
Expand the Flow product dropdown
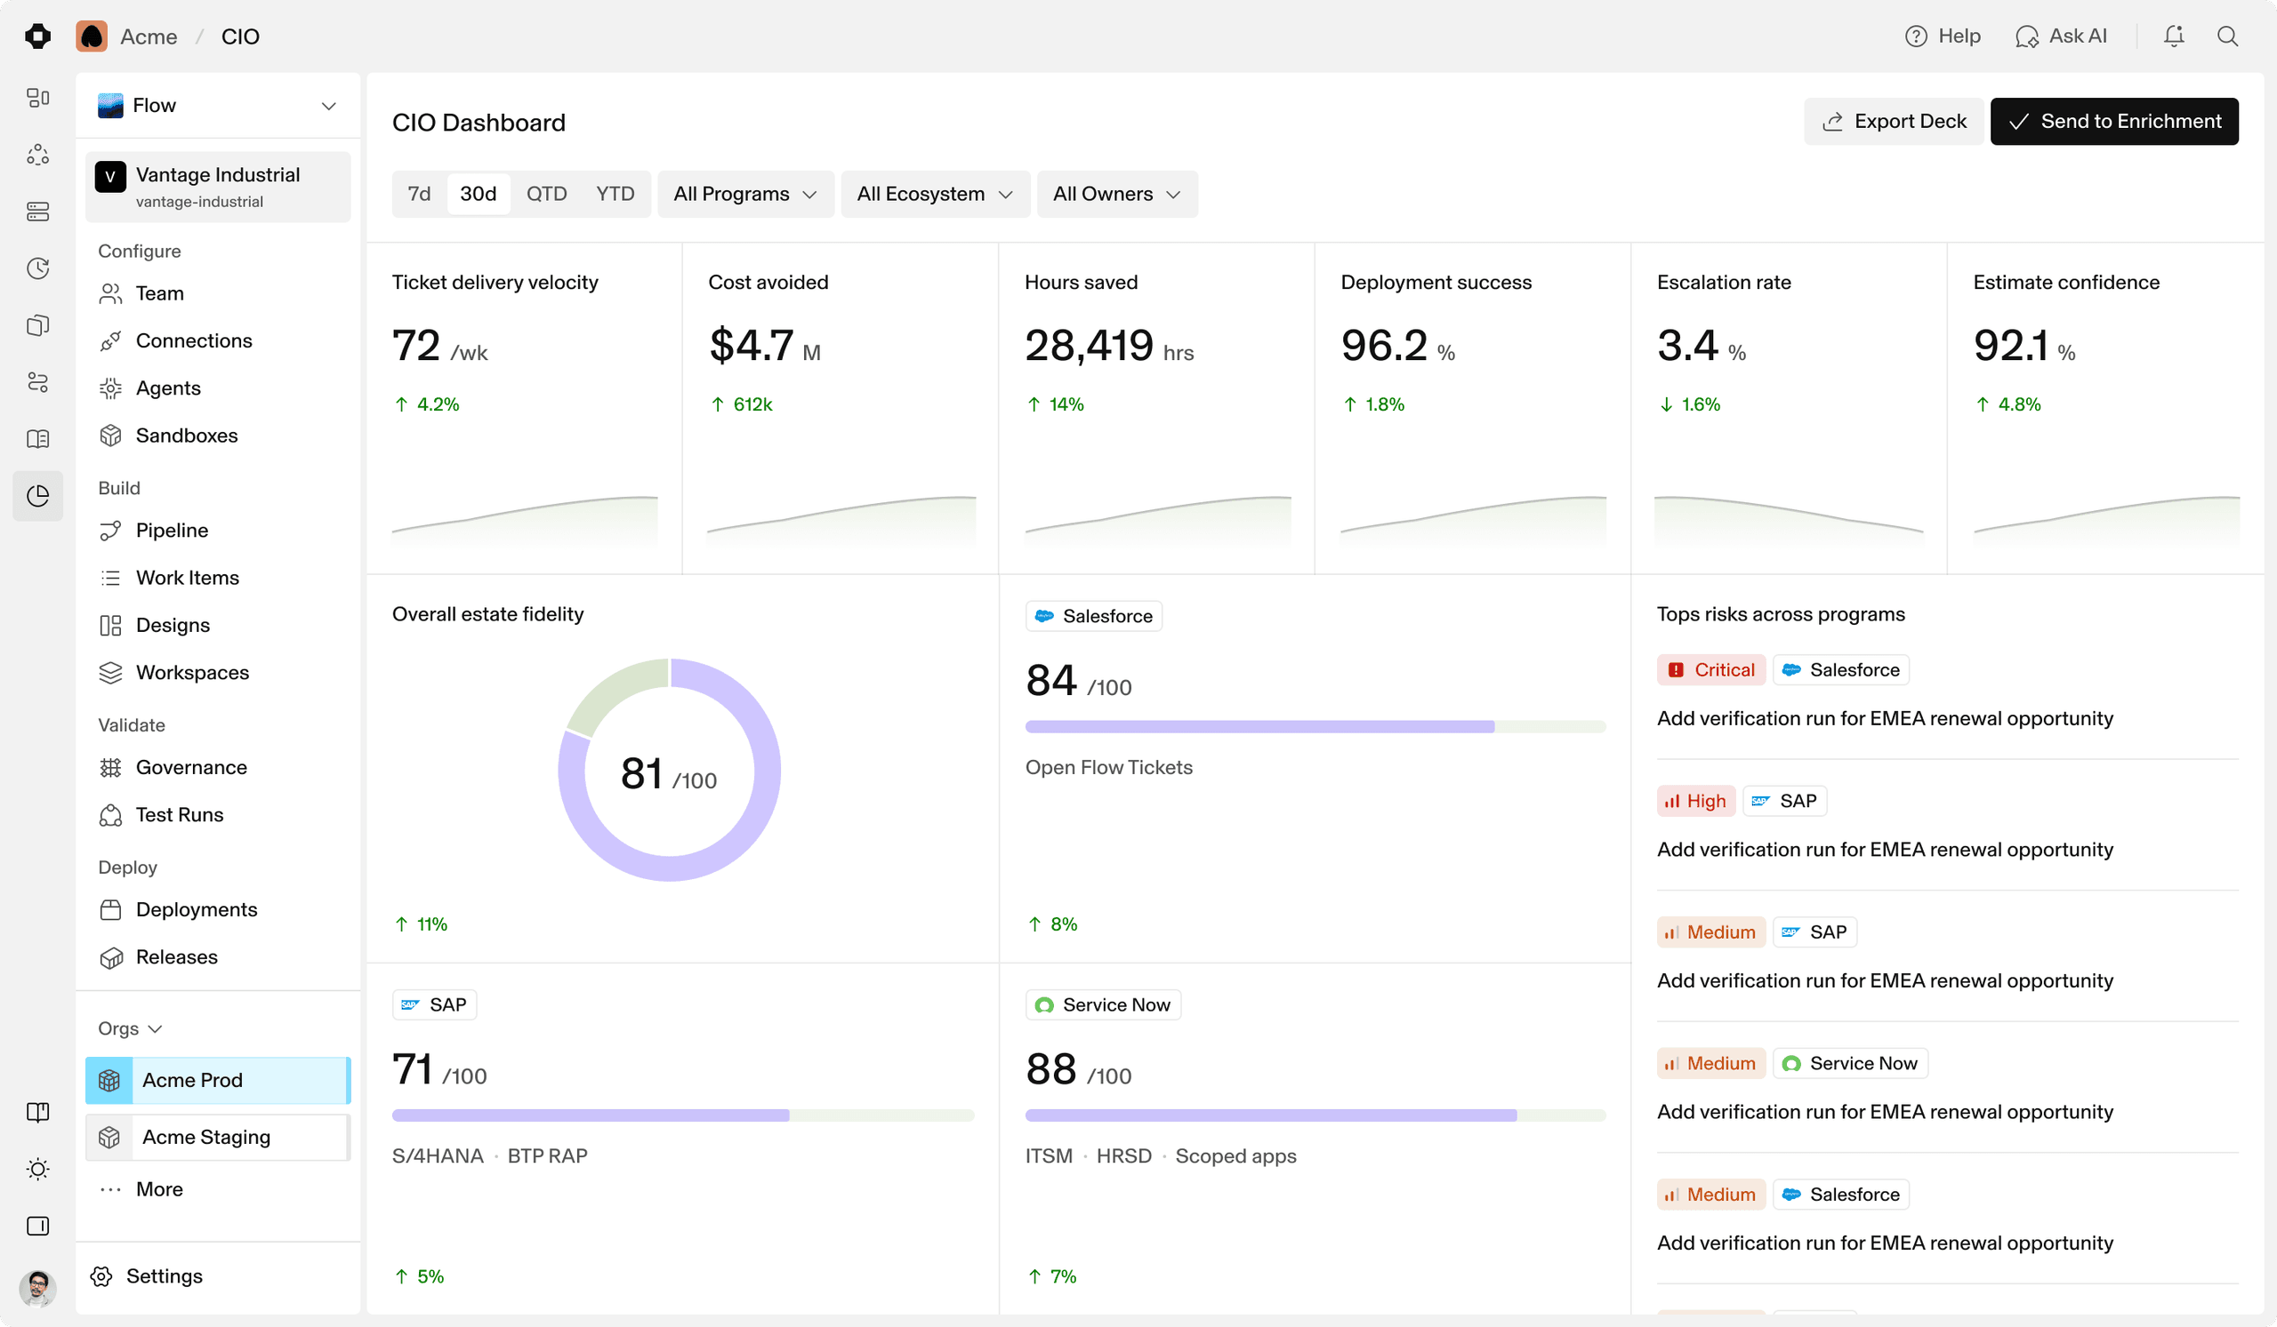click(x=218, y=106)
